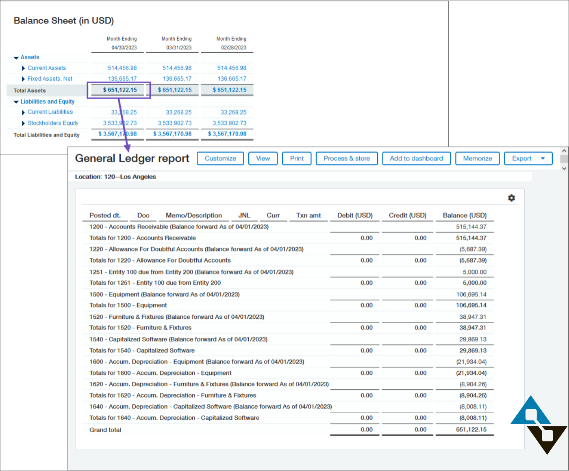569x471 pixels.
Task: Click the balance 106,695.14 for Totals 1500
Action: coord(471,305)
